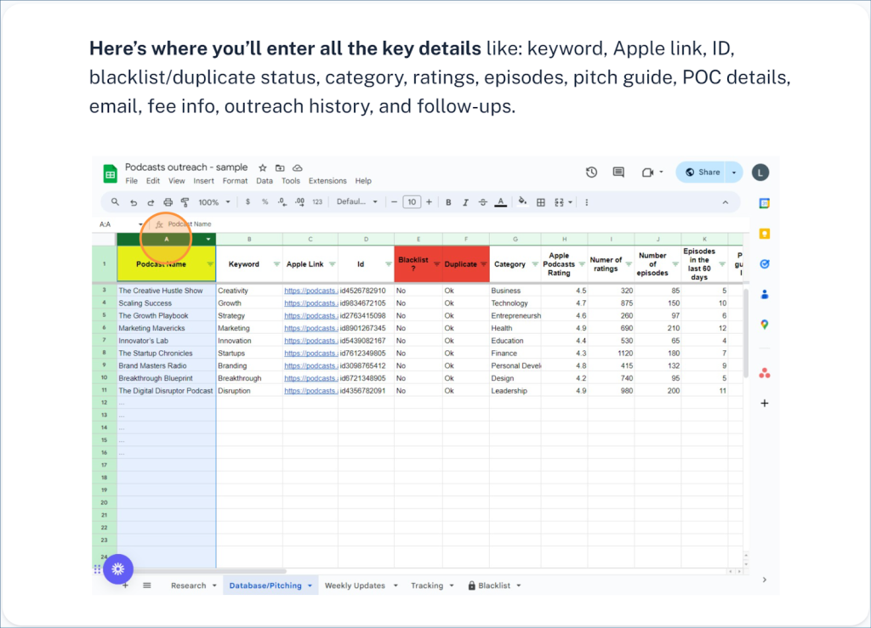Click the font size input field
Viewport: 871px width, 628px height.
[x=412, y=202]
